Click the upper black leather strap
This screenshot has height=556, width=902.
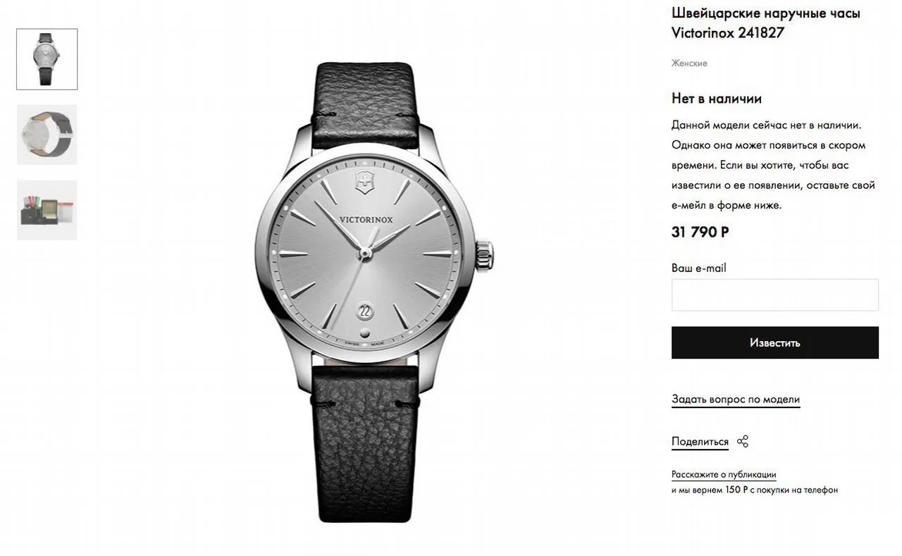(364, 106)
